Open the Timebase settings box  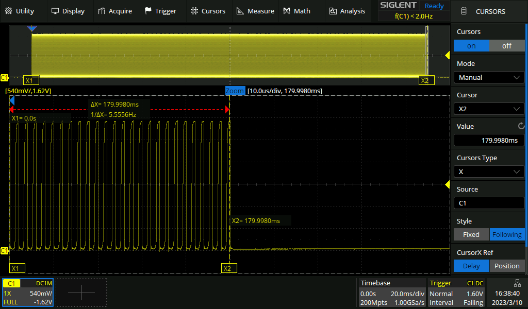(392, 293)
